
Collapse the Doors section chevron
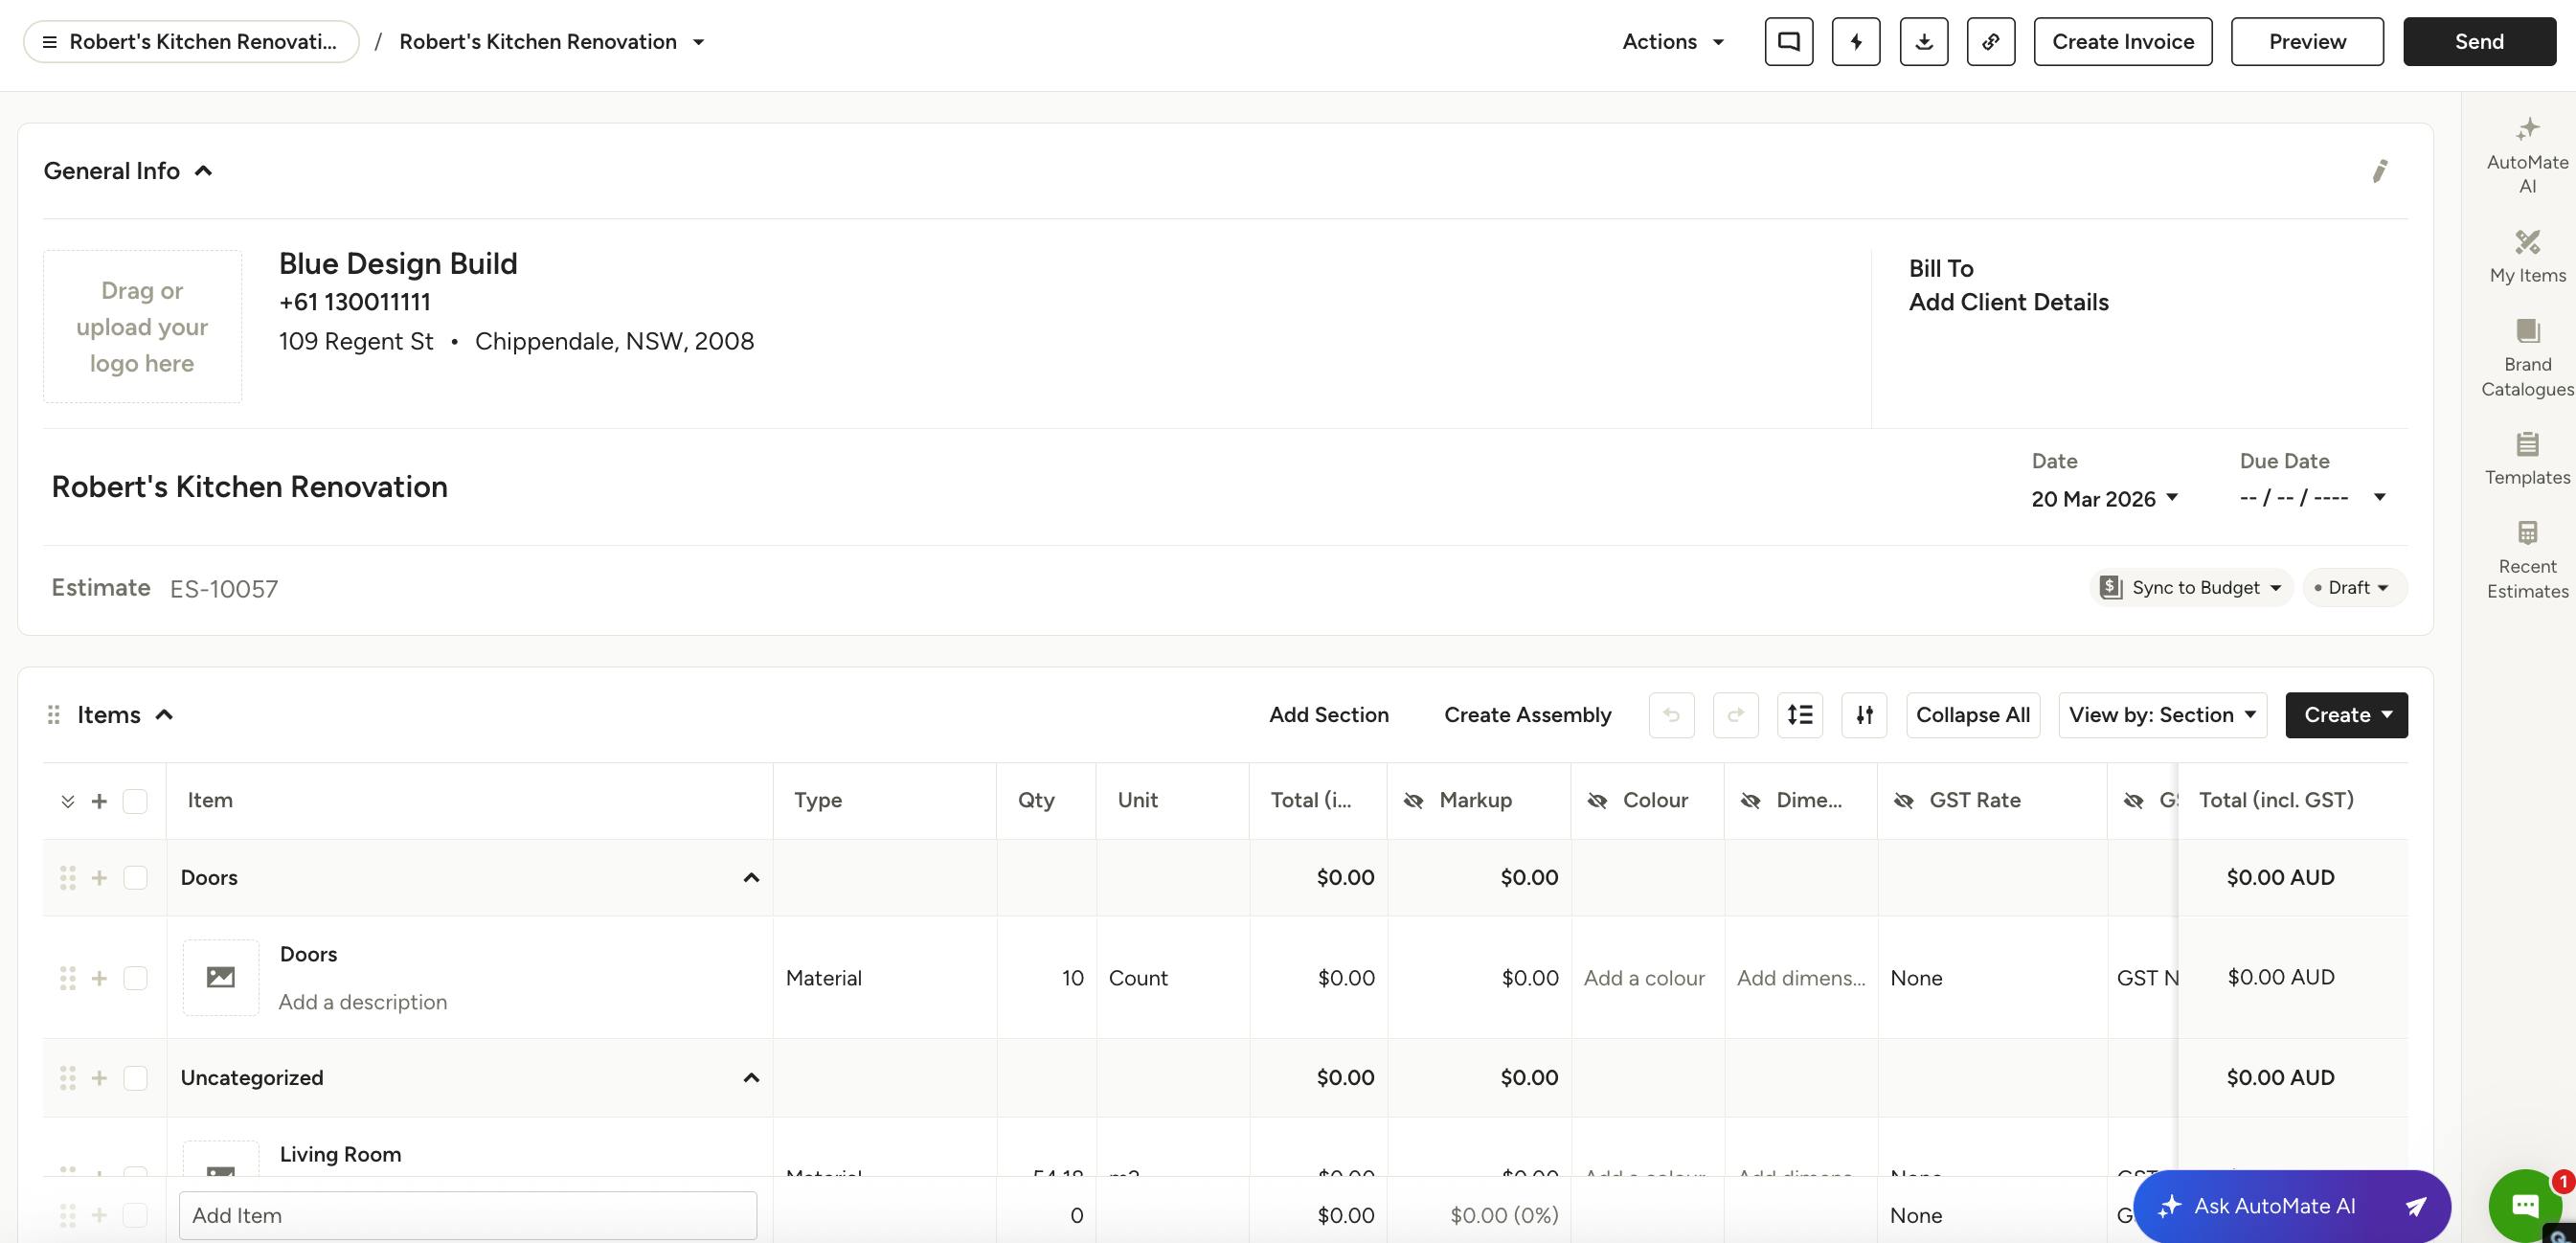[751, 878]
